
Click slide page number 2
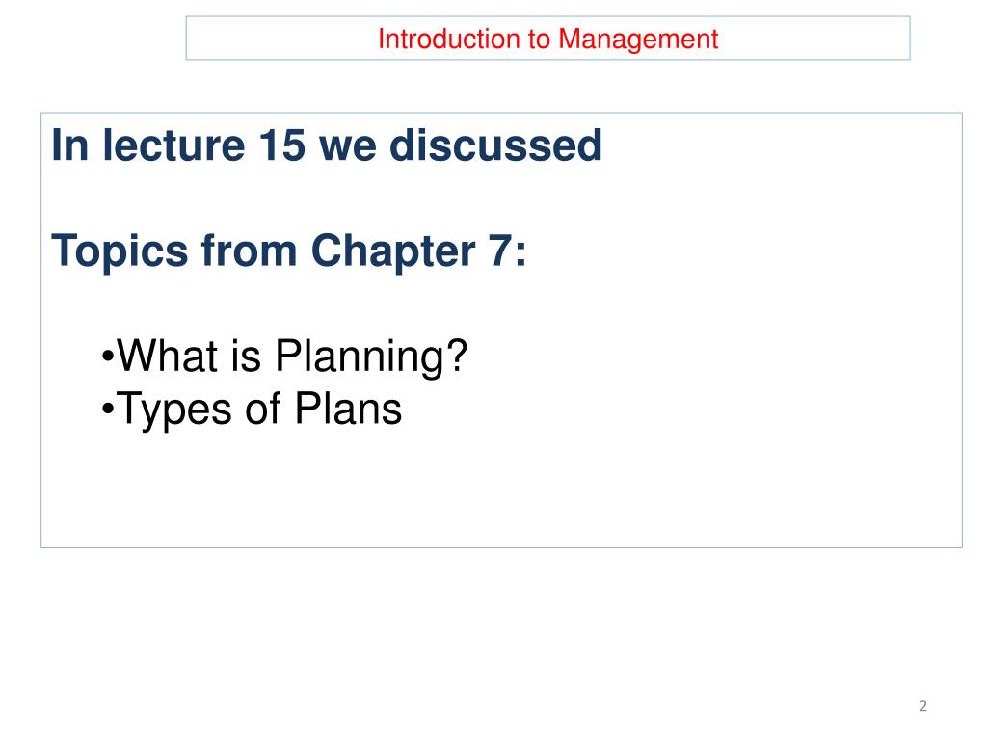[x=922, y=706]
